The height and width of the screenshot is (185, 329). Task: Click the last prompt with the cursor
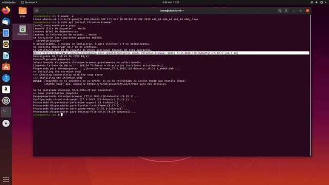click(x=48, y=115)
